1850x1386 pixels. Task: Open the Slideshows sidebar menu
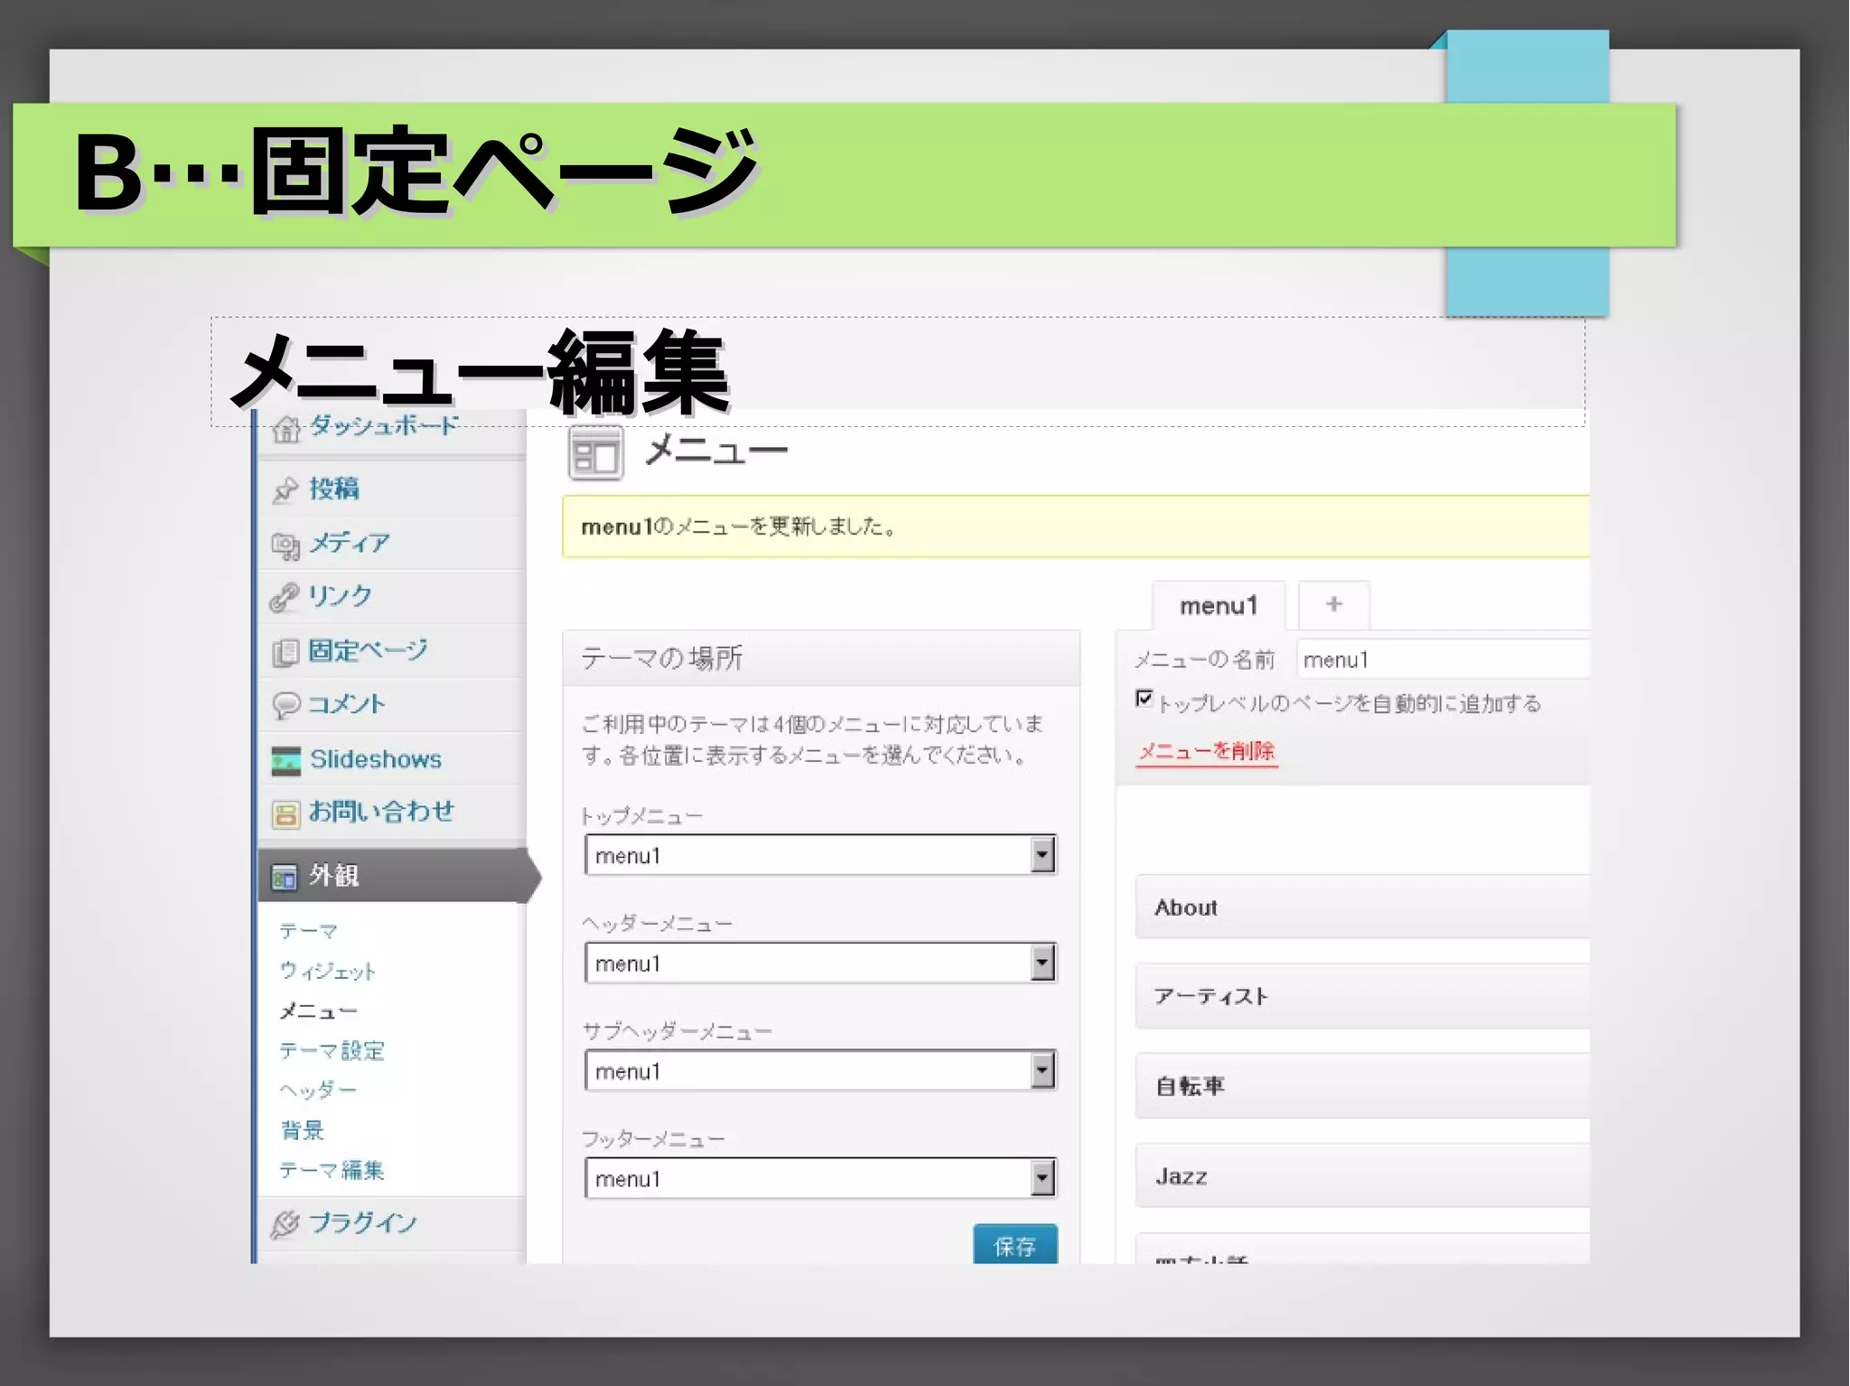[376, 758]
